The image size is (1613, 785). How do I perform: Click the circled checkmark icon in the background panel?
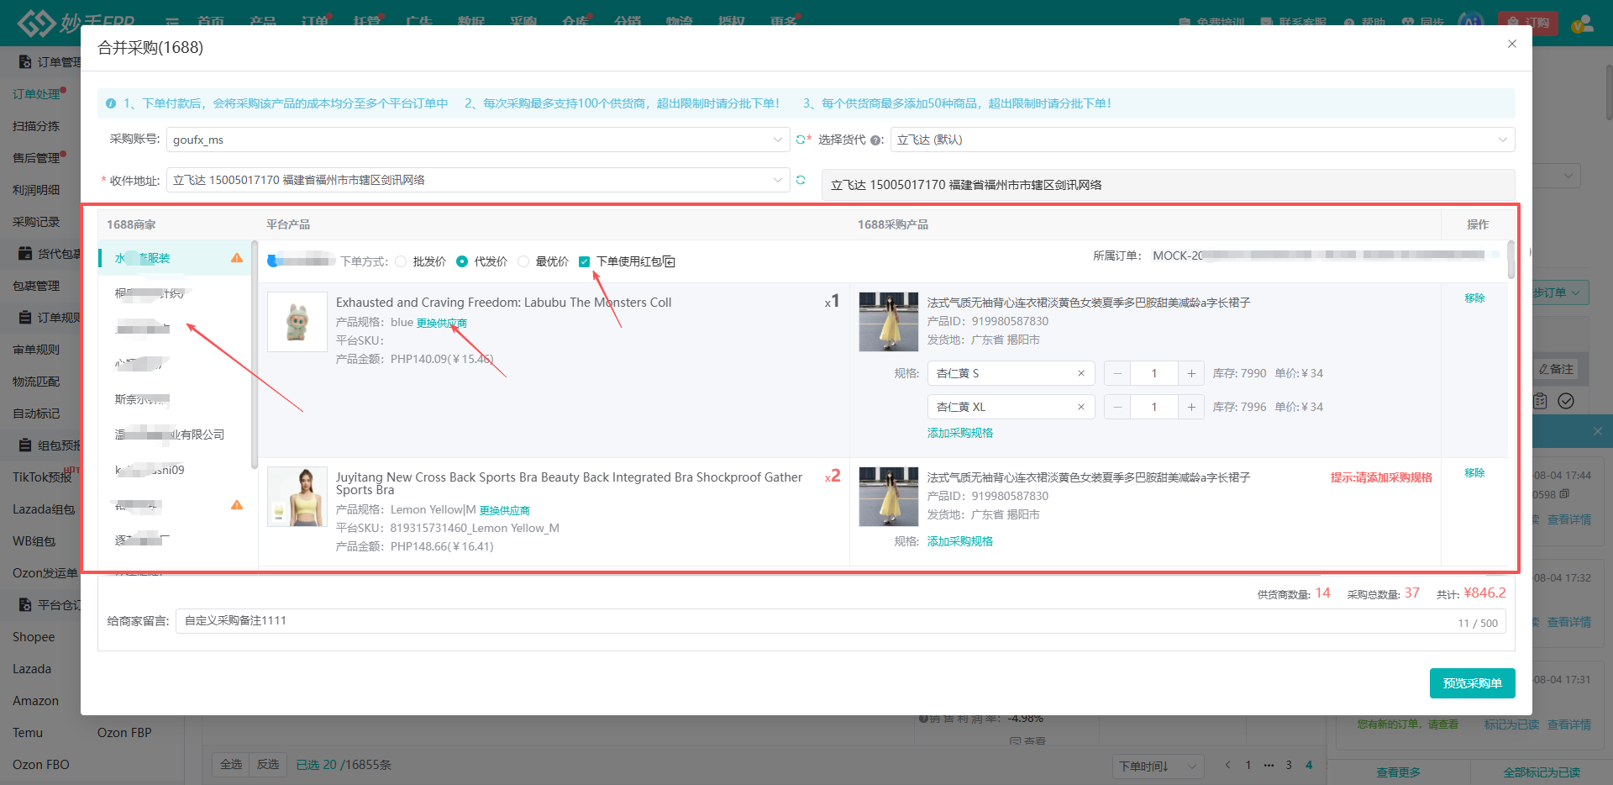point(1566,401)
